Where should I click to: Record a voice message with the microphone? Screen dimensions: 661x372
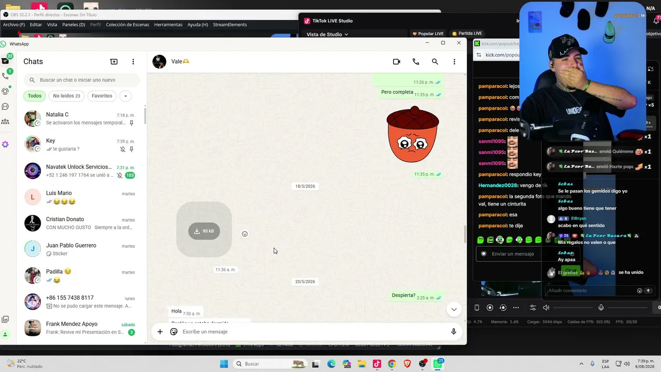(x=453, y=332)
